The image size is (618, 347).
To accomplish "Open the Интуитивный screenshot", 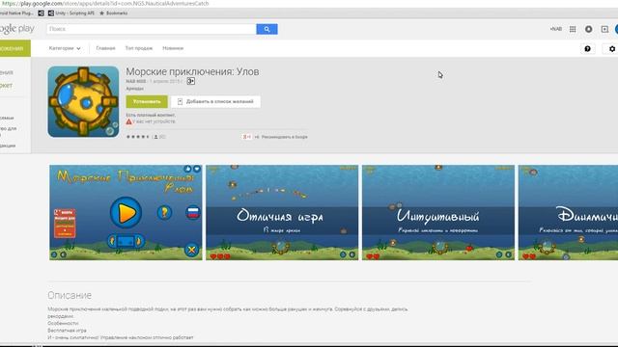I will (x=438, y=212).
